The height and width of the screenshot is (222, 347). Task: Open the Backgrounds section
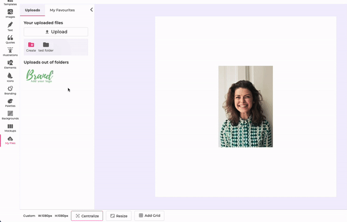pos(10,115)
